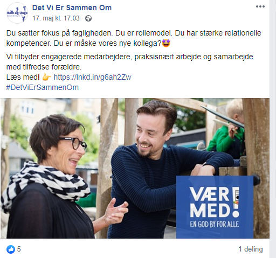Click the blue thumbs-up reaction icon
This screenshot has width=276, height=258.
click(x=11, y=249)
